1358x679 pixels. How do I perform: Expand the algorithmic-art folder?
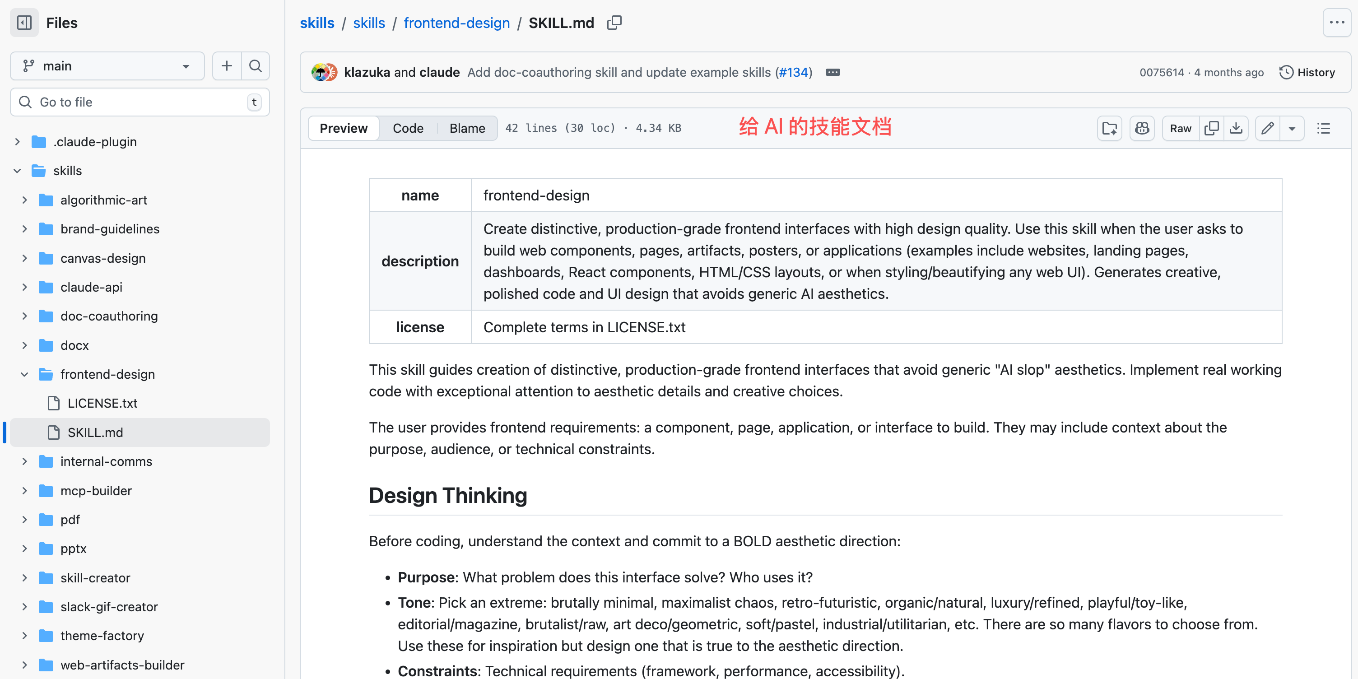(x=24, y=200)
